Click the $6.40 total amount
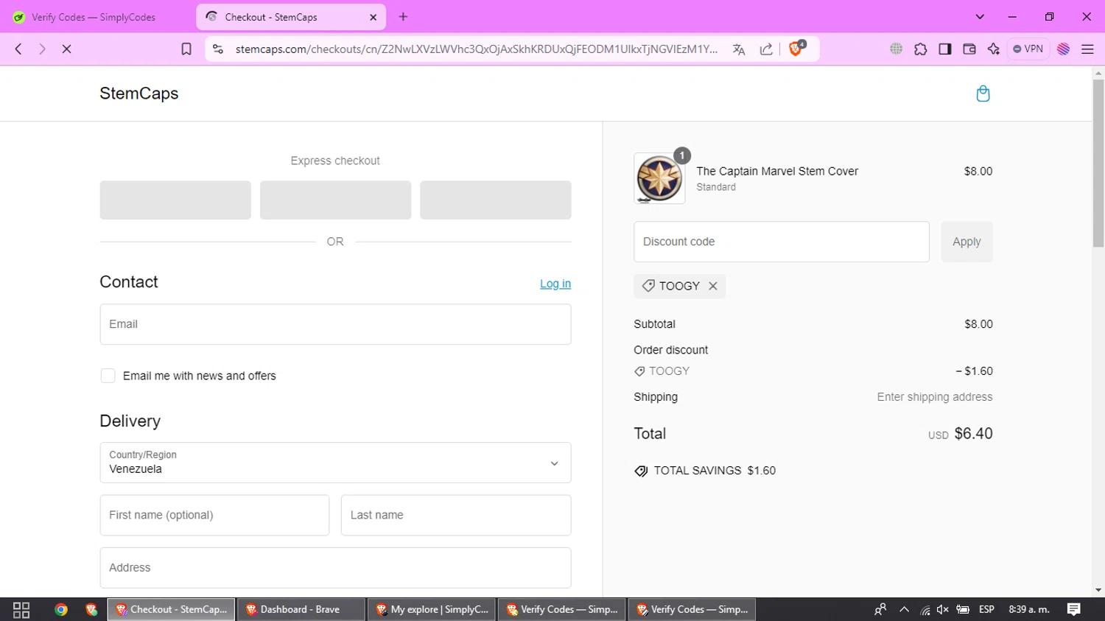 (x=973, y=434)
